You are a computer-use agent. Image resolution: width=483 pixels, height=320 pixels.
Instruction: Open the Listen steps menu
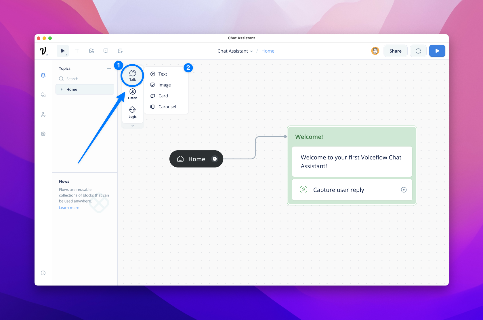coord(133,94)
